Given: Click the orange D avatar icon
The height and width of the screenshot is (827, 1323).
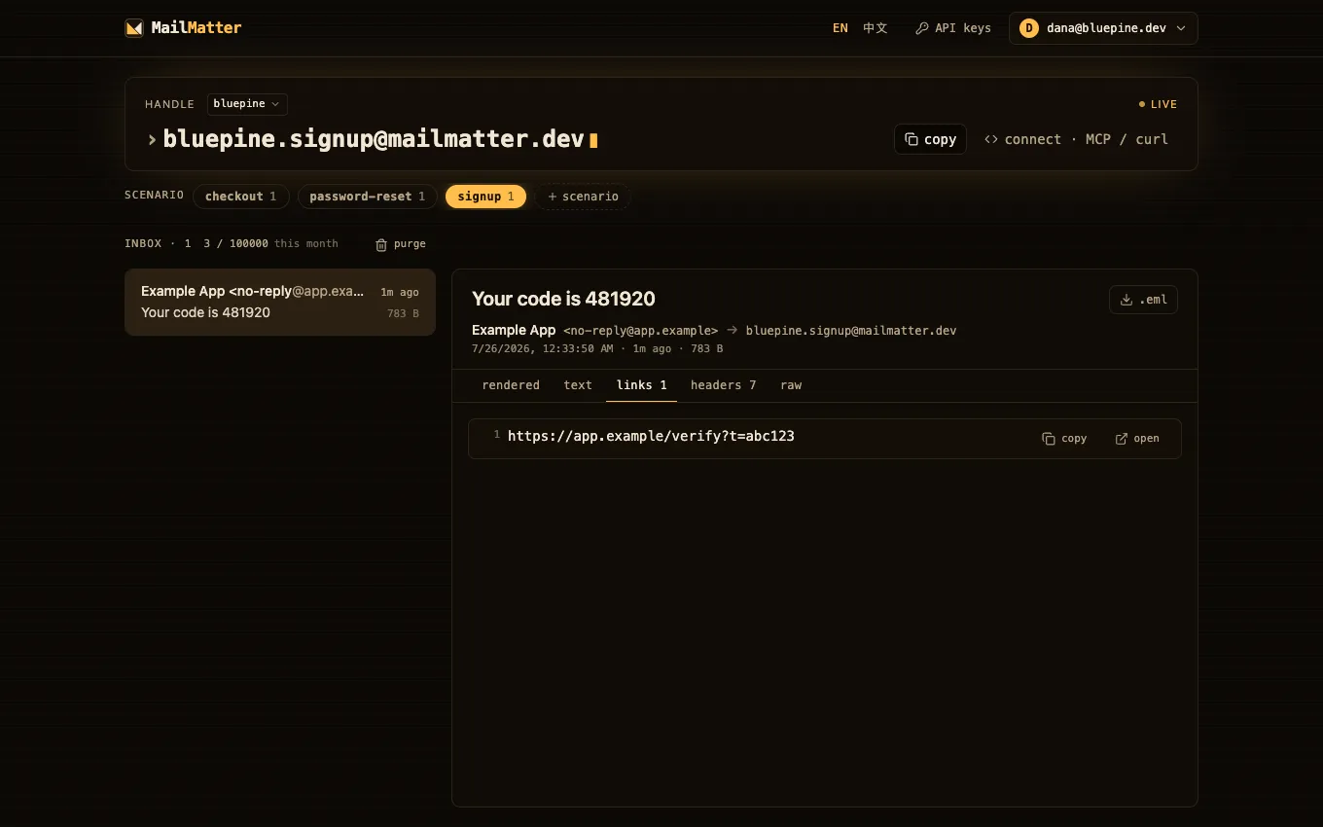Looking at the screenshot, I should (x=1029, y=28).
